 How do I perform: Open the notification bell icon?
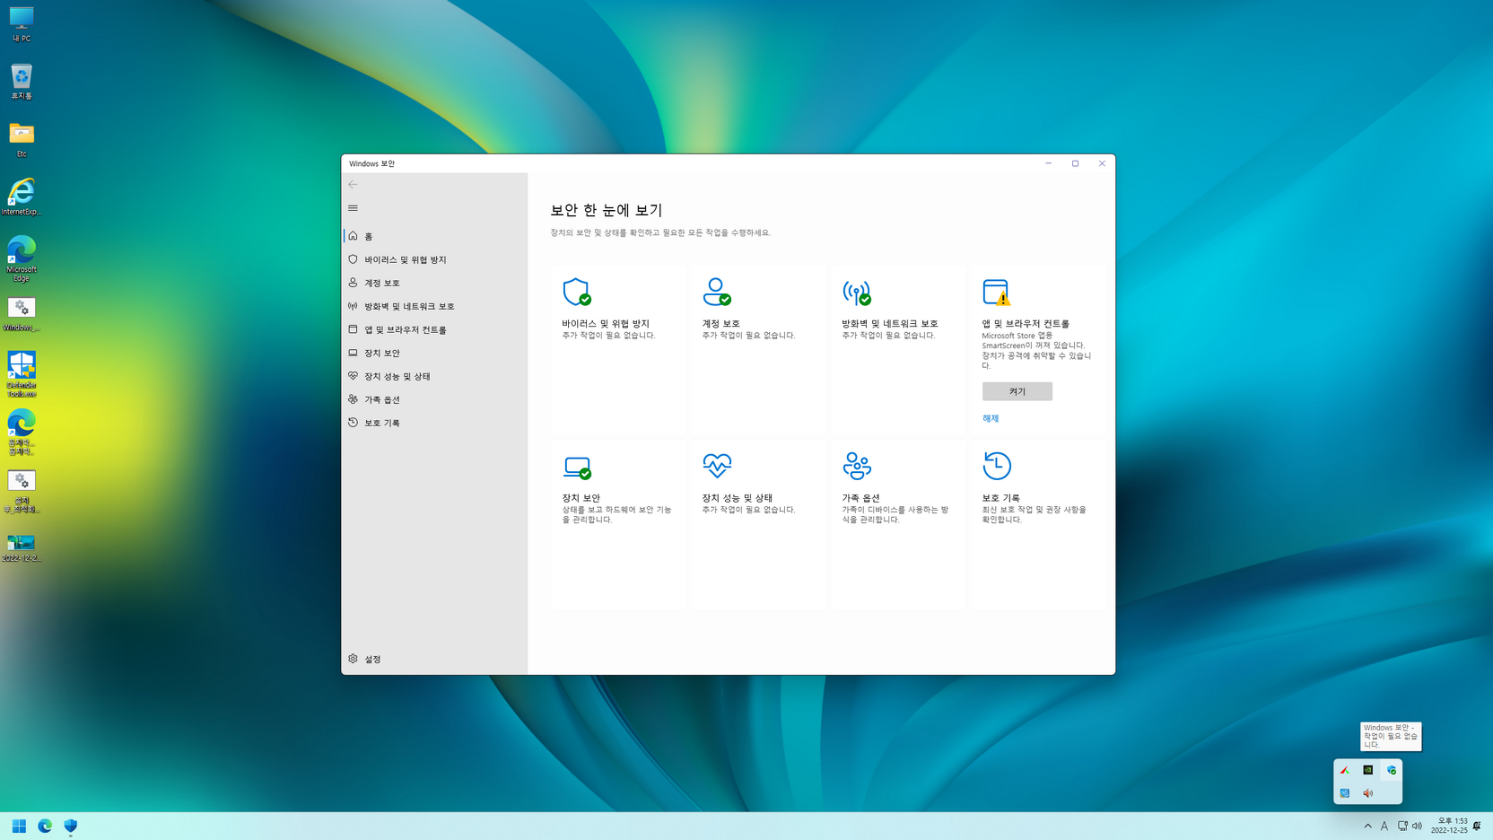pos(1477,826)
